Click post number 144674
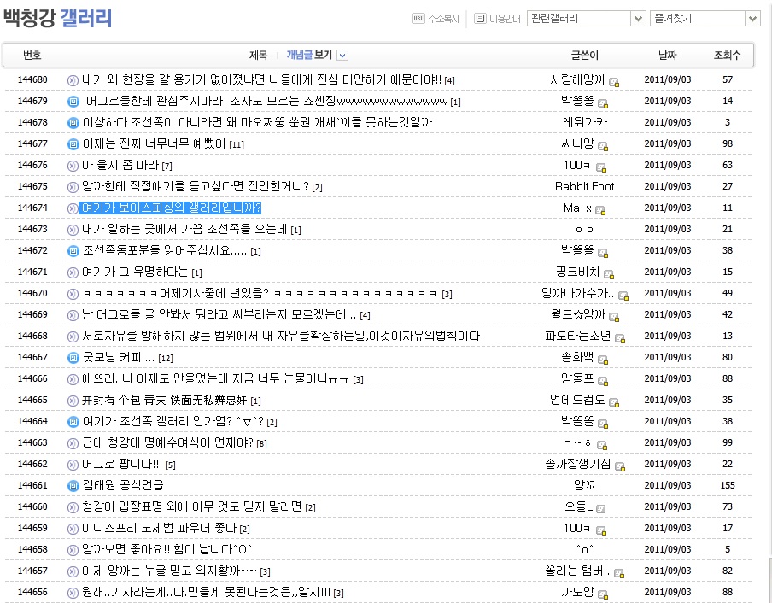This screenshot has height=603, width=772. click(x=32, y=208)
